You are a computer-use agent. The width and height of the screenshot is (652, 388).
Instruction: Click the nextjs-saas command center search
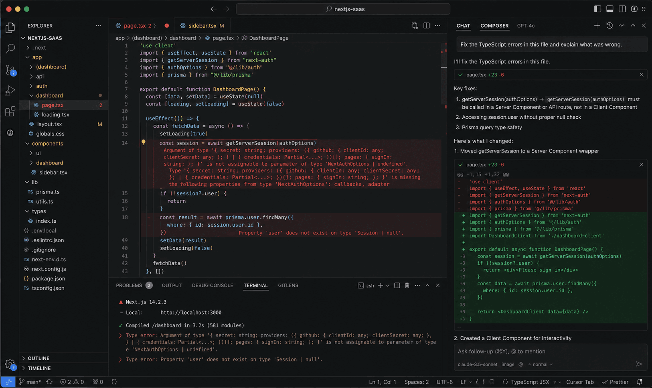tap(343, 9)
